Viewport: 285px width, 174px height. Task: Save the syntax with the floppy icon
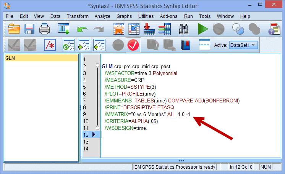[x=29, y=29]
